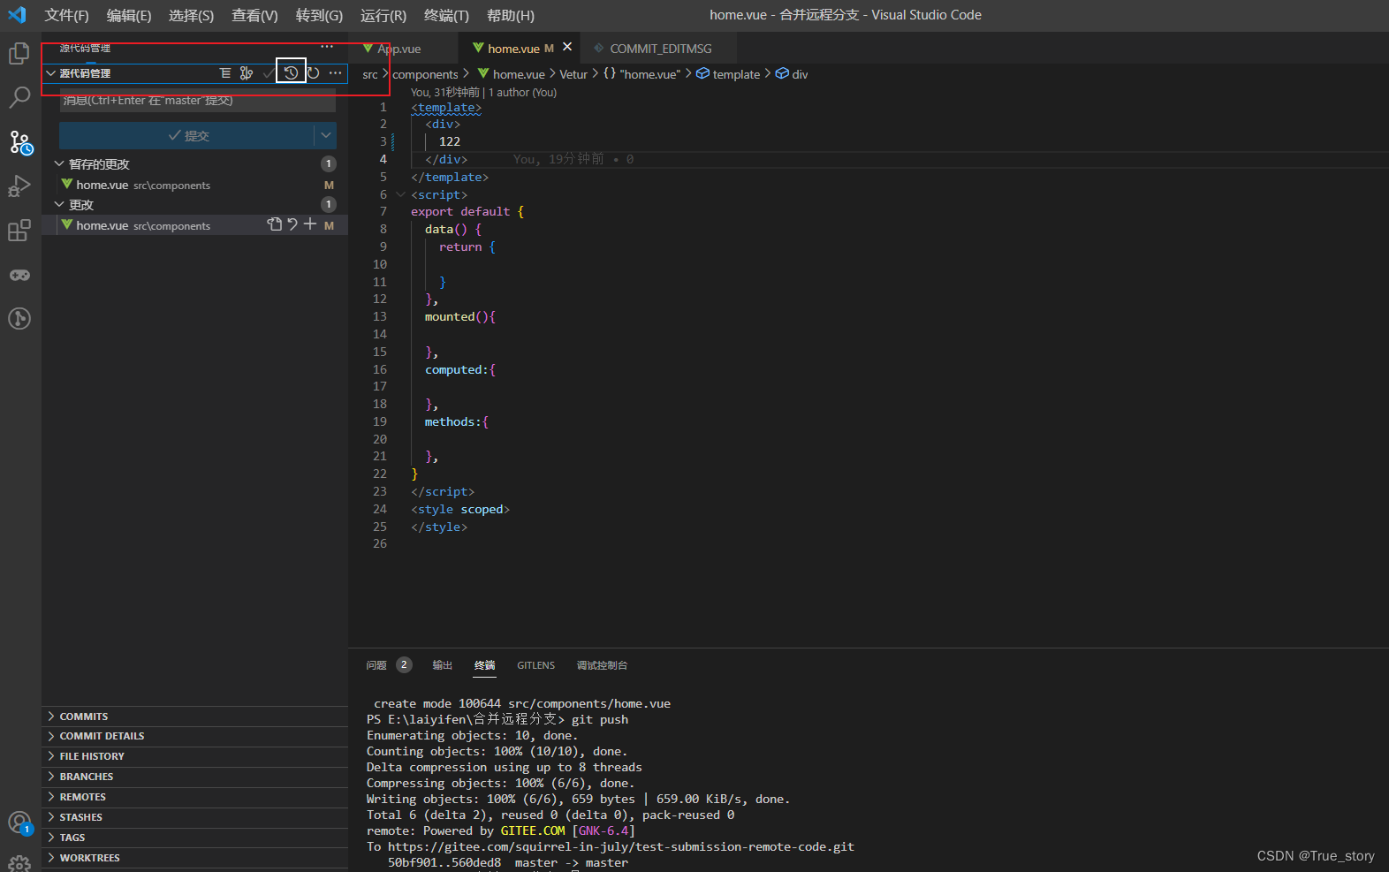Open the 文件(F) menu
1389x872 pixels.
67,15
